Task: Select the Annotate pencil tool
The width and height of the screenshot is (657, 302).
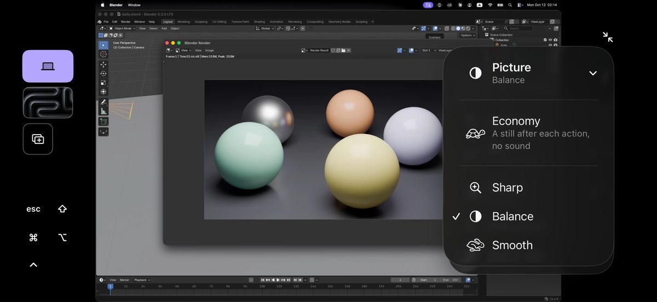Action: (103, 102)
